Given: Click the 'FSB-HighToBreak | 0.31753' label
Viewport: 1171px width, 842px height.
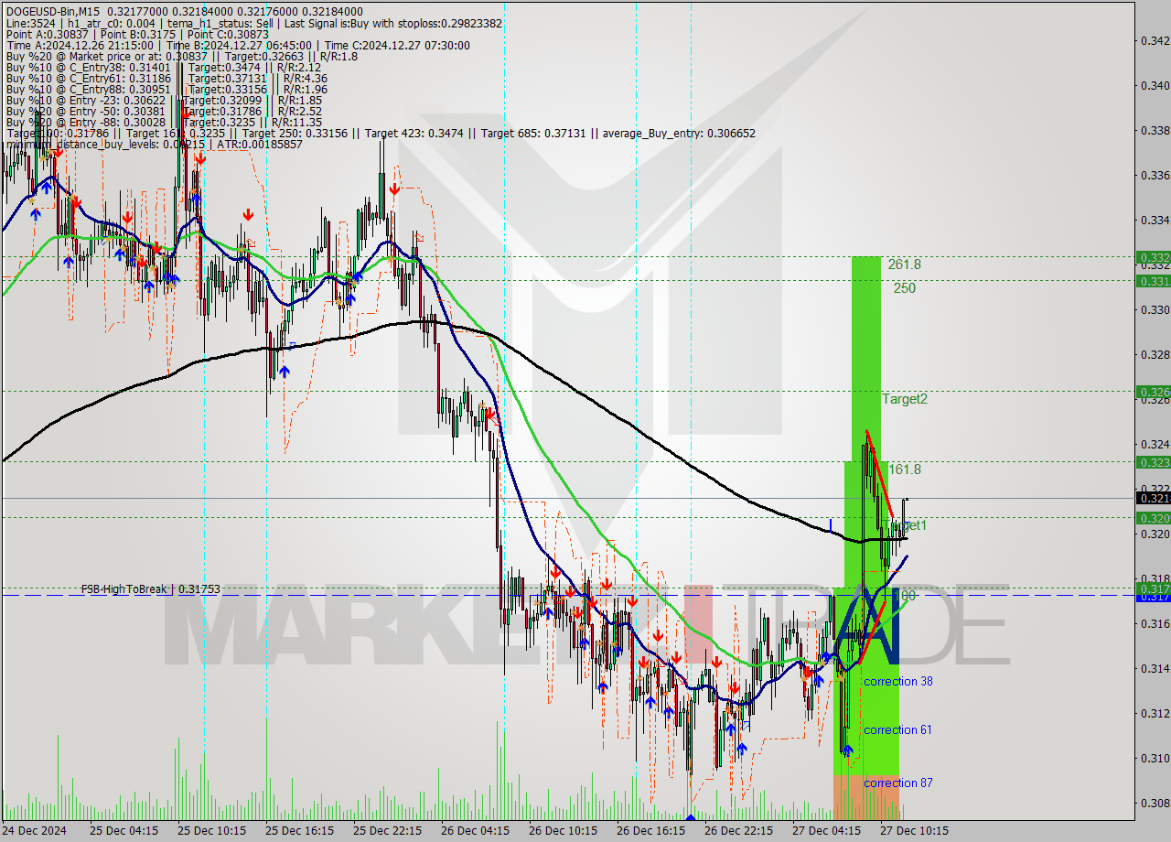Looking at the screenshot, I should [x=150, y=589].
